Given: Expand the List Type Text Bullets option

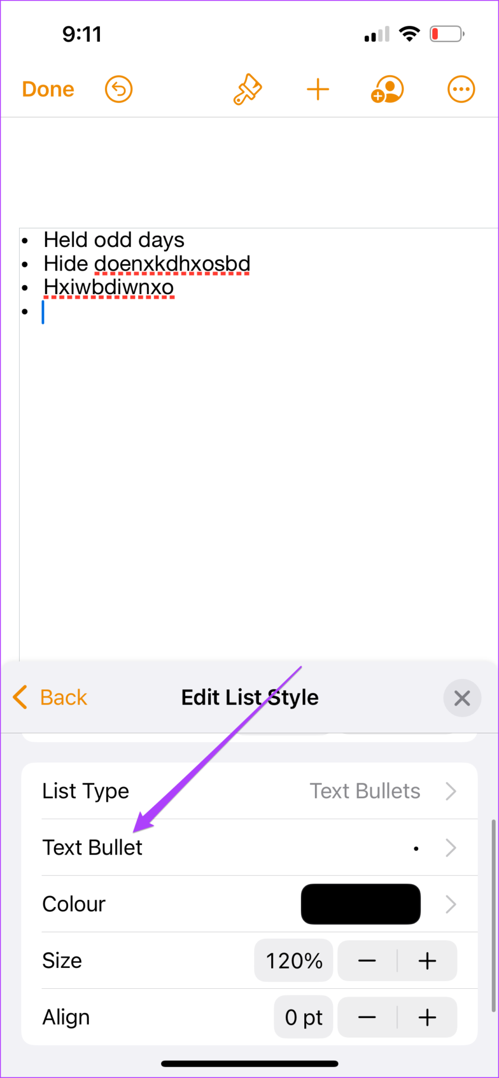Looking at the screenshot, I should tap(249, 791).
